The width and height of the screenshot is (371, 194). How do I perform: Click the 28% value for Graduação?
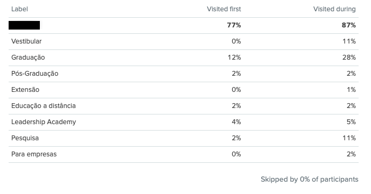pyautogui.click(x=349, y=58)
